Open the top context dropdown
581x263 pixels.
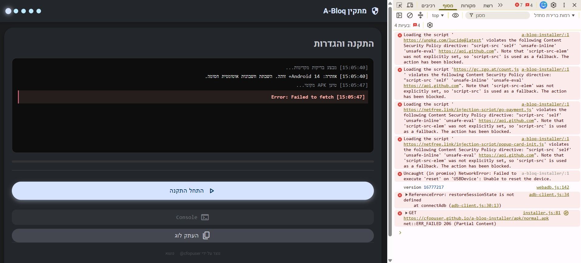pos(438,15)
